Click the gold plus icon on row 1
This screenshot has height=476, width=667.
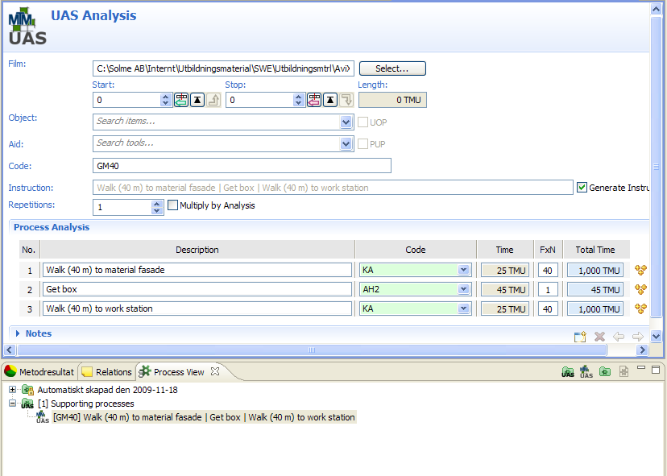click(641, 270)
